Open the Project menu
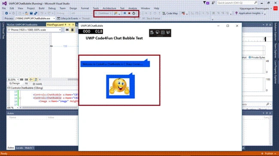Screen dimensions: 279x156 31,8
